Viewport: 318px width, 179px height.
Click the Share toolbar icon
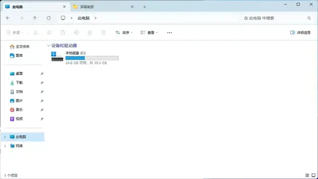coord(90,32)
